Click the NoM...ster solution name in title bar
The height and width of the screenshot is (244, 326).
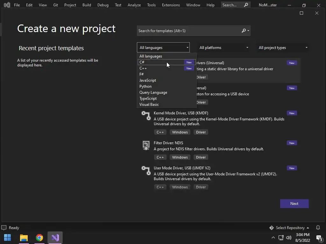pos(267,5)
